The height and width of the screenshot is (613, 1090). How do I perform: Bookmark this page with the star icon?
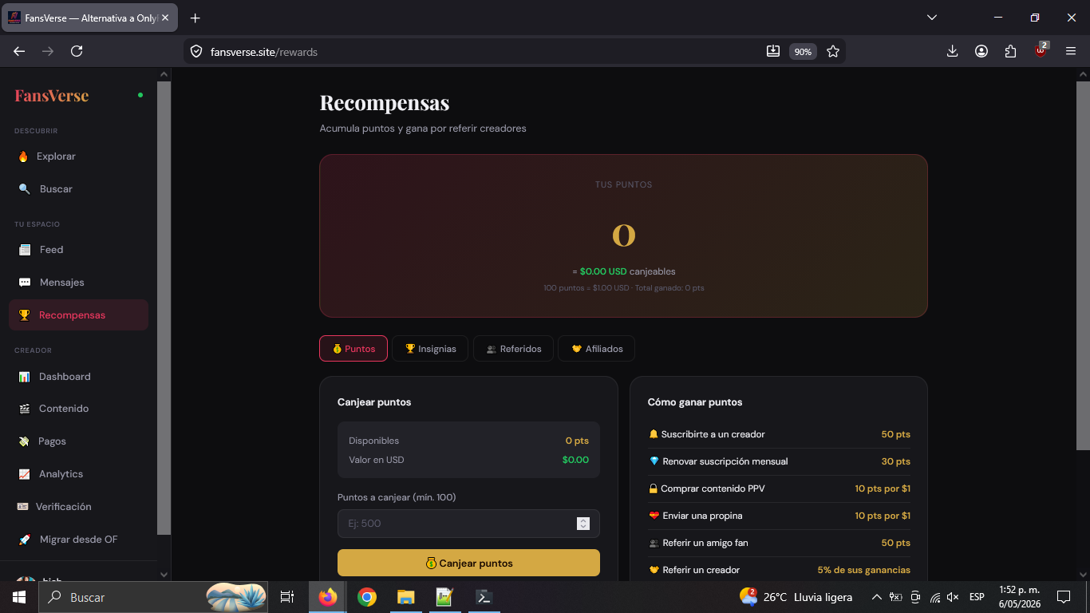click(833, 51)
